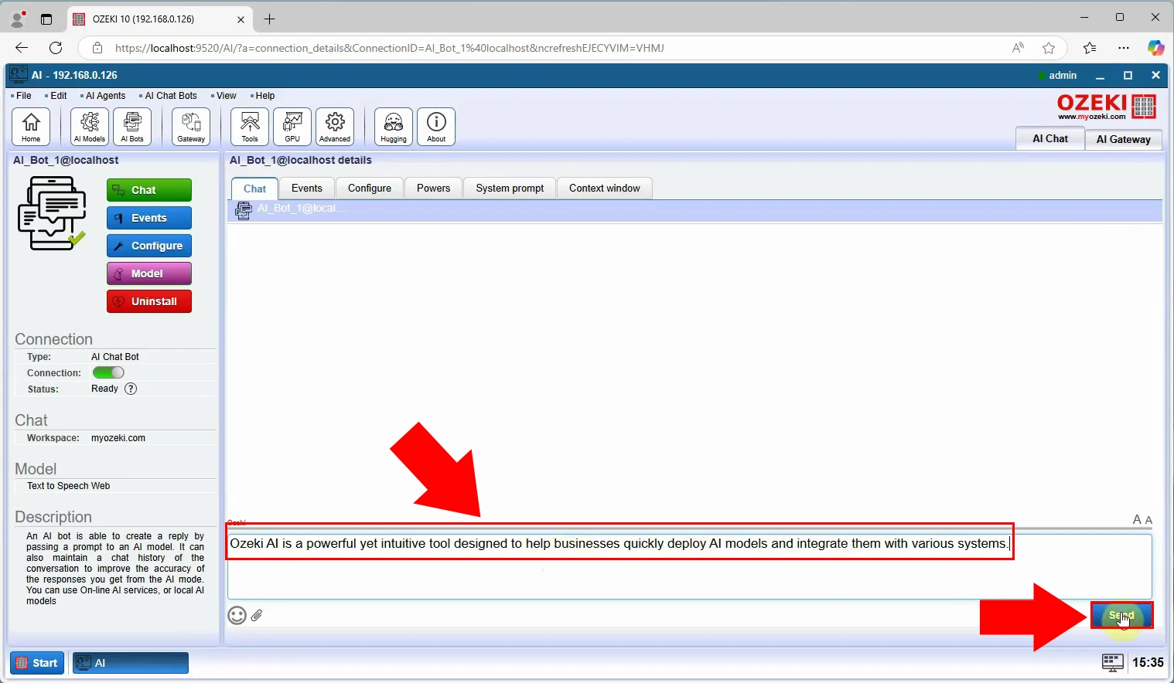Open the View menu

(x=226, y=96)
